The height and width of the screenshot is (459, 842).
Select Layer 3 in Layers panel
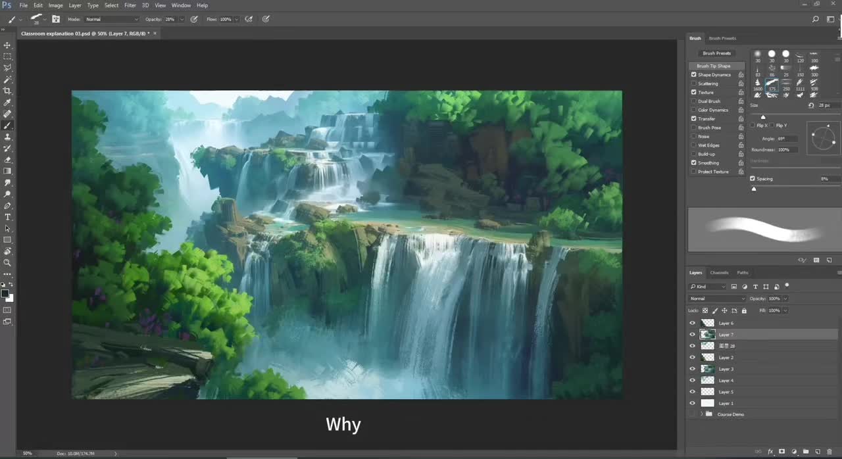point(763,369)
